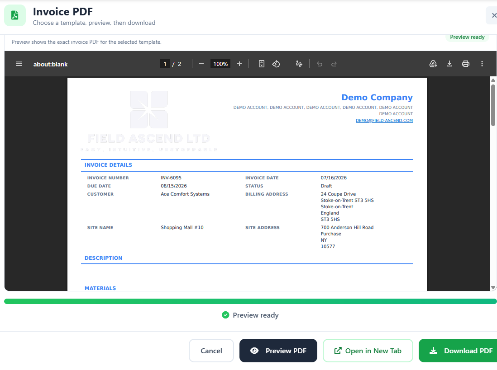Click the MATERIALS section header
The height and width of the screenshot is (370, 497).
pos(100,288)
